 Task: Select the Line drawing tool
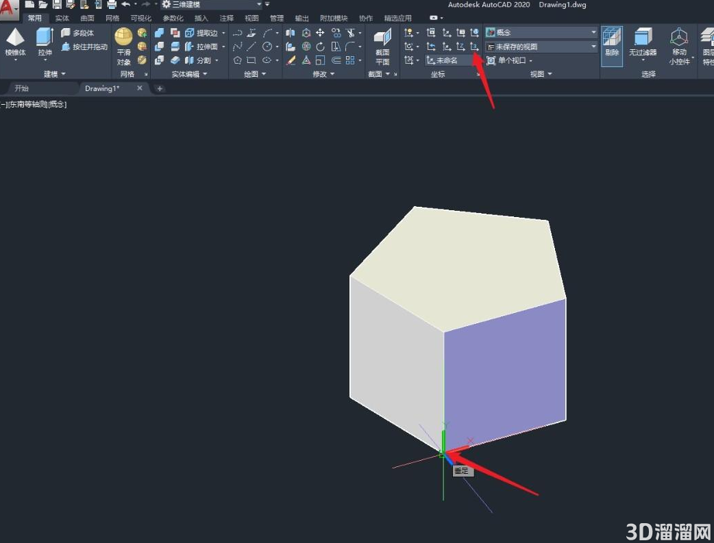pos(251,47)
